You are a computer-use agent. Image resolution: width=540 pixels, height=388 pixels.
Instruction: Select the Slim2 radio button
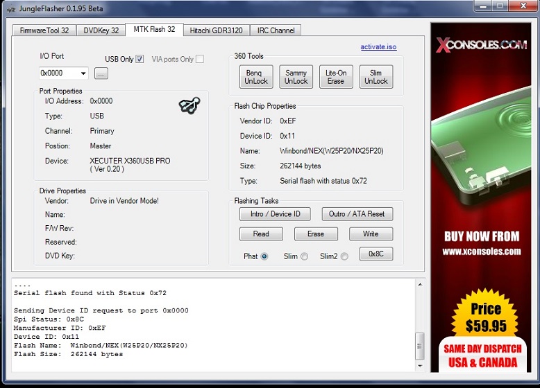tap(344, 256)
